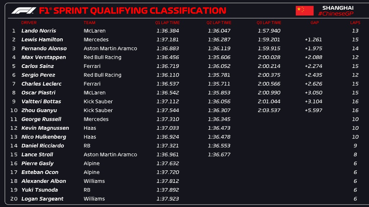The image size is (369, 207).
Task: Click Logan Sargeant's Q1 time 1:37.923
Action: [x=168, y=199]
